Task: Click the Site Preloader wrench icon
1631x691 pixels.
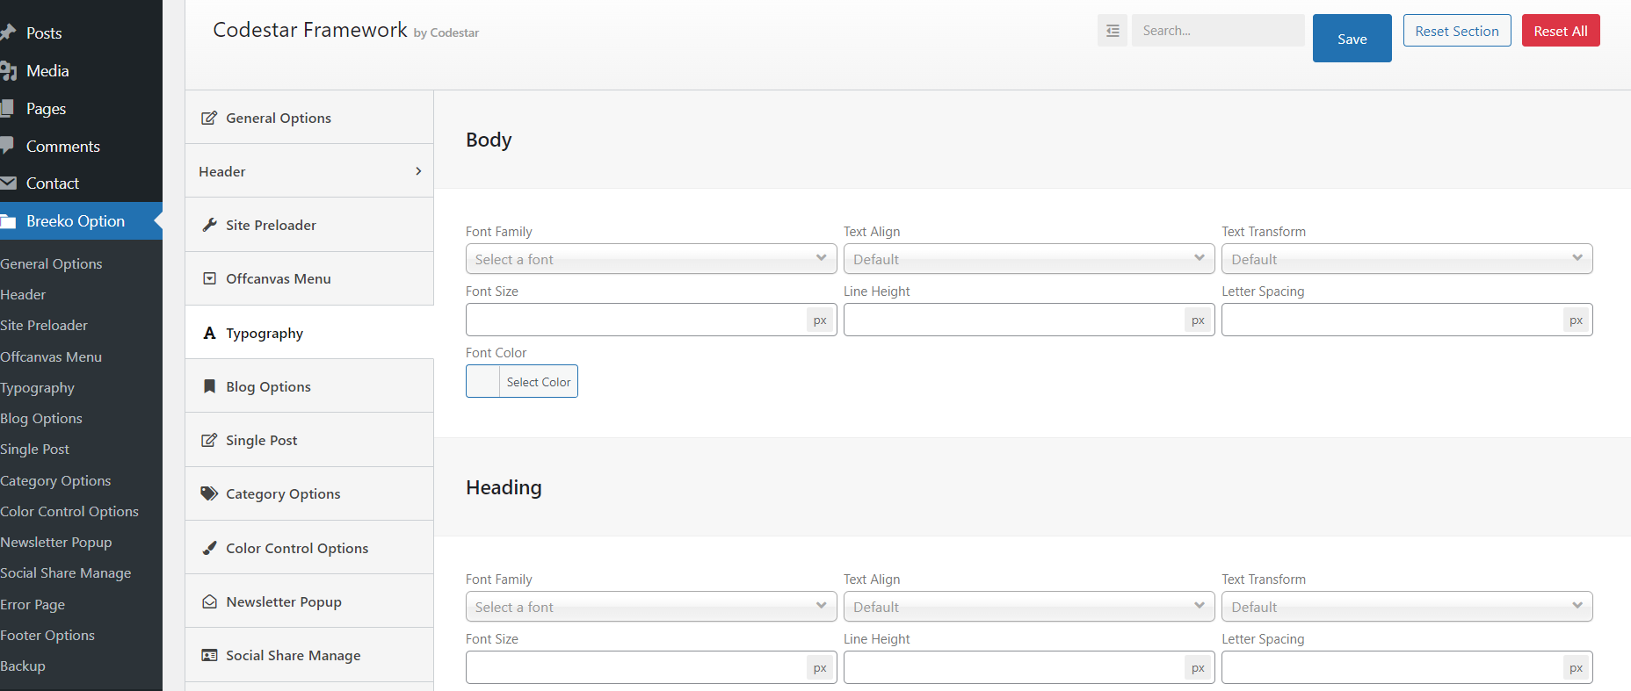Action: [209, 225]
